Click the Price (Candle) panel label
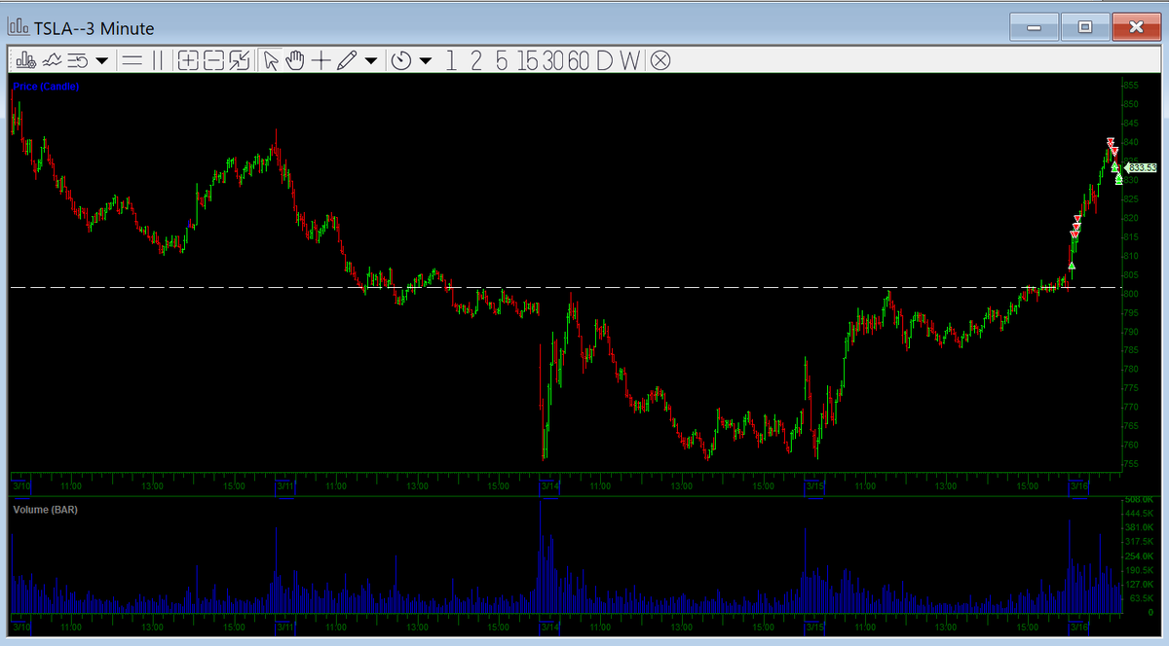 (46, 87)
